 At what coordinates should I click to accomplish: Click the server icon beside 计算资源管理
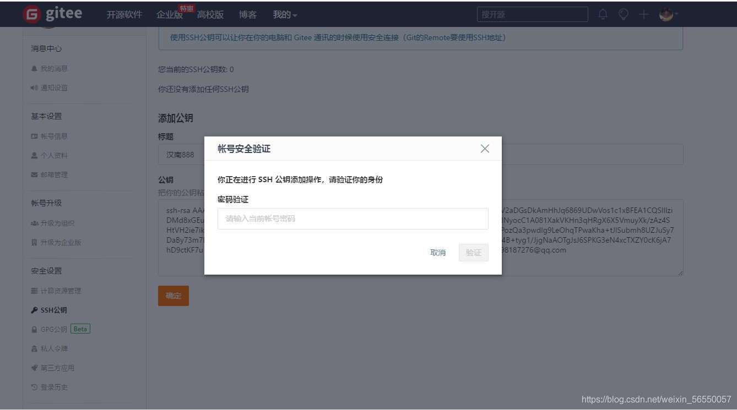pyautogui.click(x=34, y=291)
